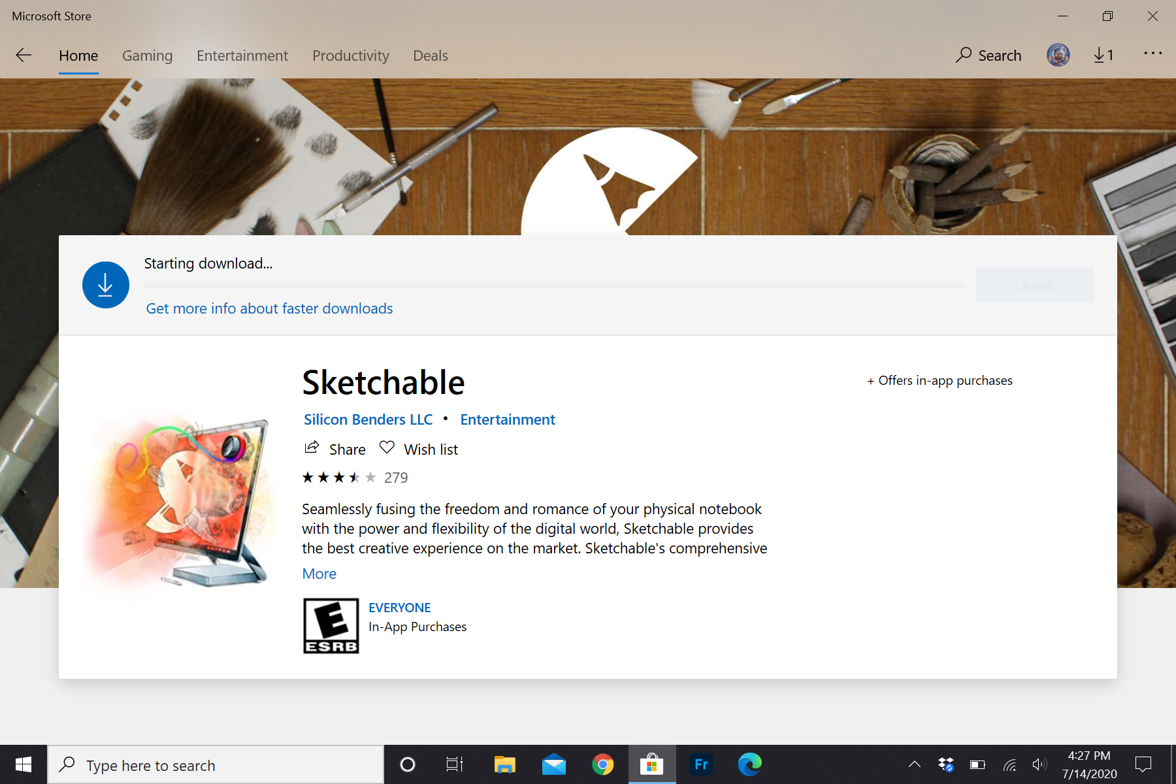The image size is (1176, 784).
Task: View the star rating reviews
Action: tap(338, 478)
